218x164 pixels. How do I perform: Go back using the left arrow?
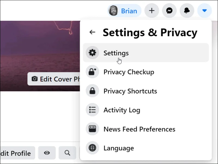92,32
